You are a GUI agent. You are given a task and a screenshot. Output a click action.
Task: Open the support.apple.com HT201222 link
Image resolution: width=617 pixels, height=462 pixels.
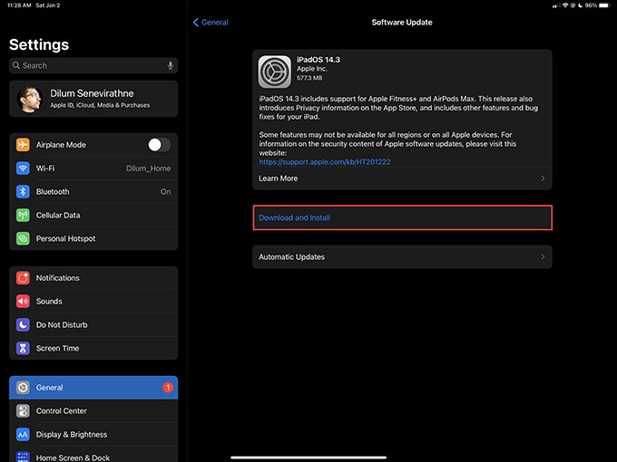click(x=325, y=162)
